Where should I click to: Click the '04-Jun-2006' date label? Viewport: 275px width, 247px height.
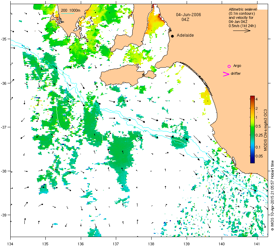click(188, 15)
